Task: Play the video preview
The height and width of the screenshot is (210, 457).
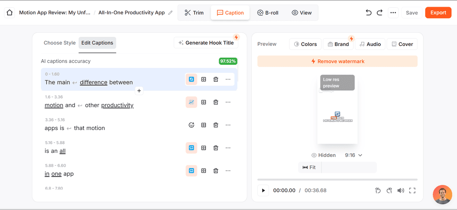Action: click(263, 190)
